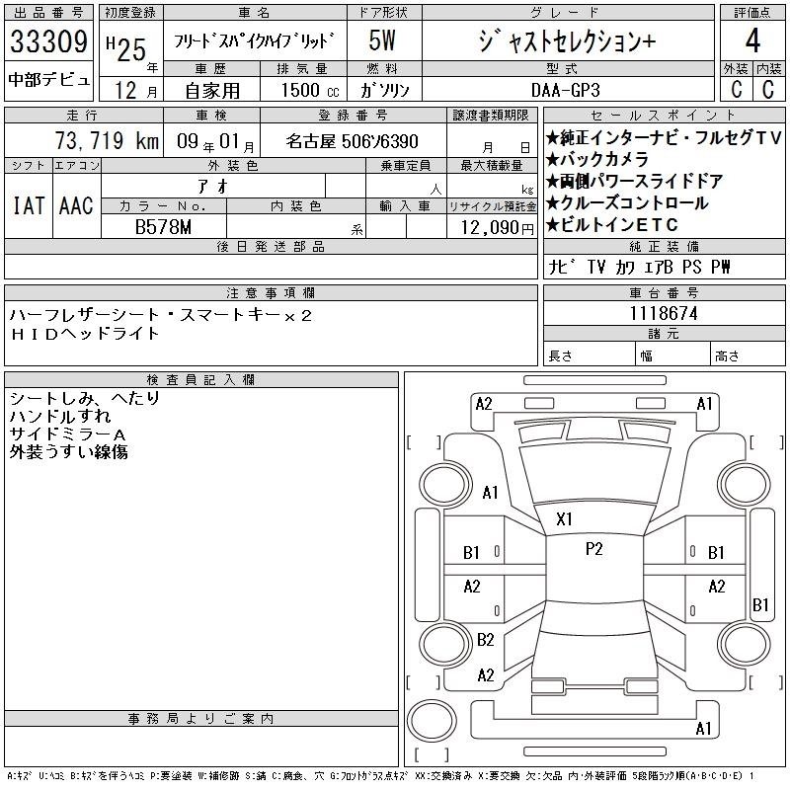Viewport: 790px width, 790px height.
Task: Select the B1 marker outside the diagram's right bracket
Action: (x=760, y=604)
